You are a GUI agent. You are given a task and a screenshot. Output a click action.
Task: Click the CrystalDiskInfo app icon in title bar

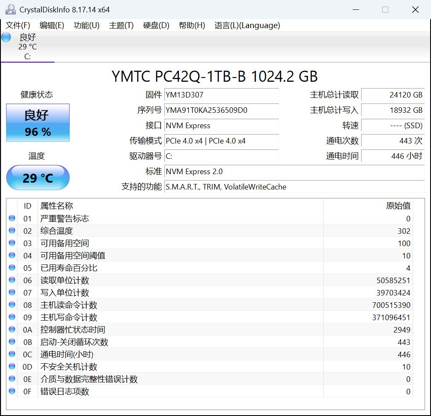[x=11, y=10]
